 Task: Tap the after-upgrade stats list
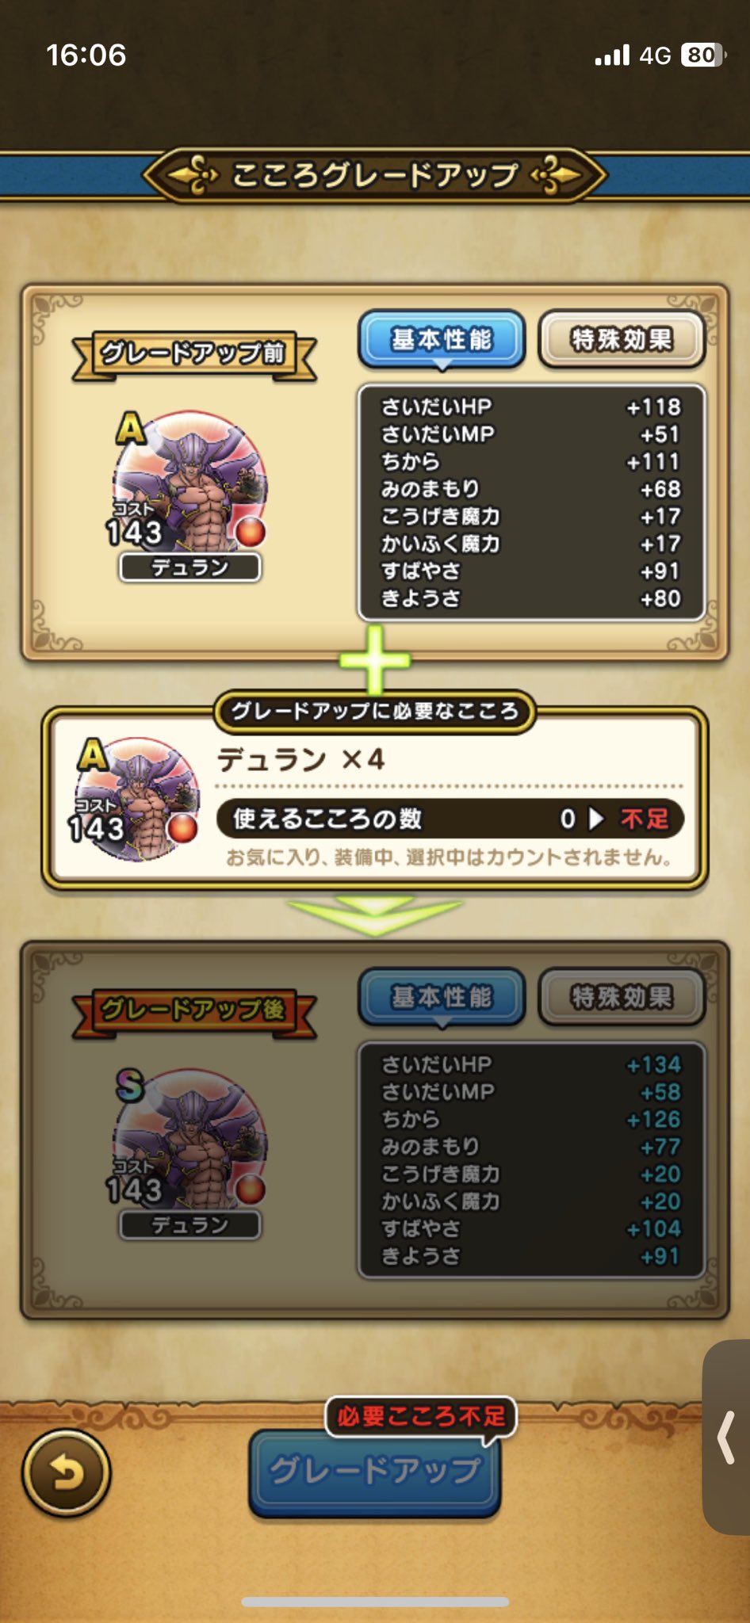coord(531,1160)
